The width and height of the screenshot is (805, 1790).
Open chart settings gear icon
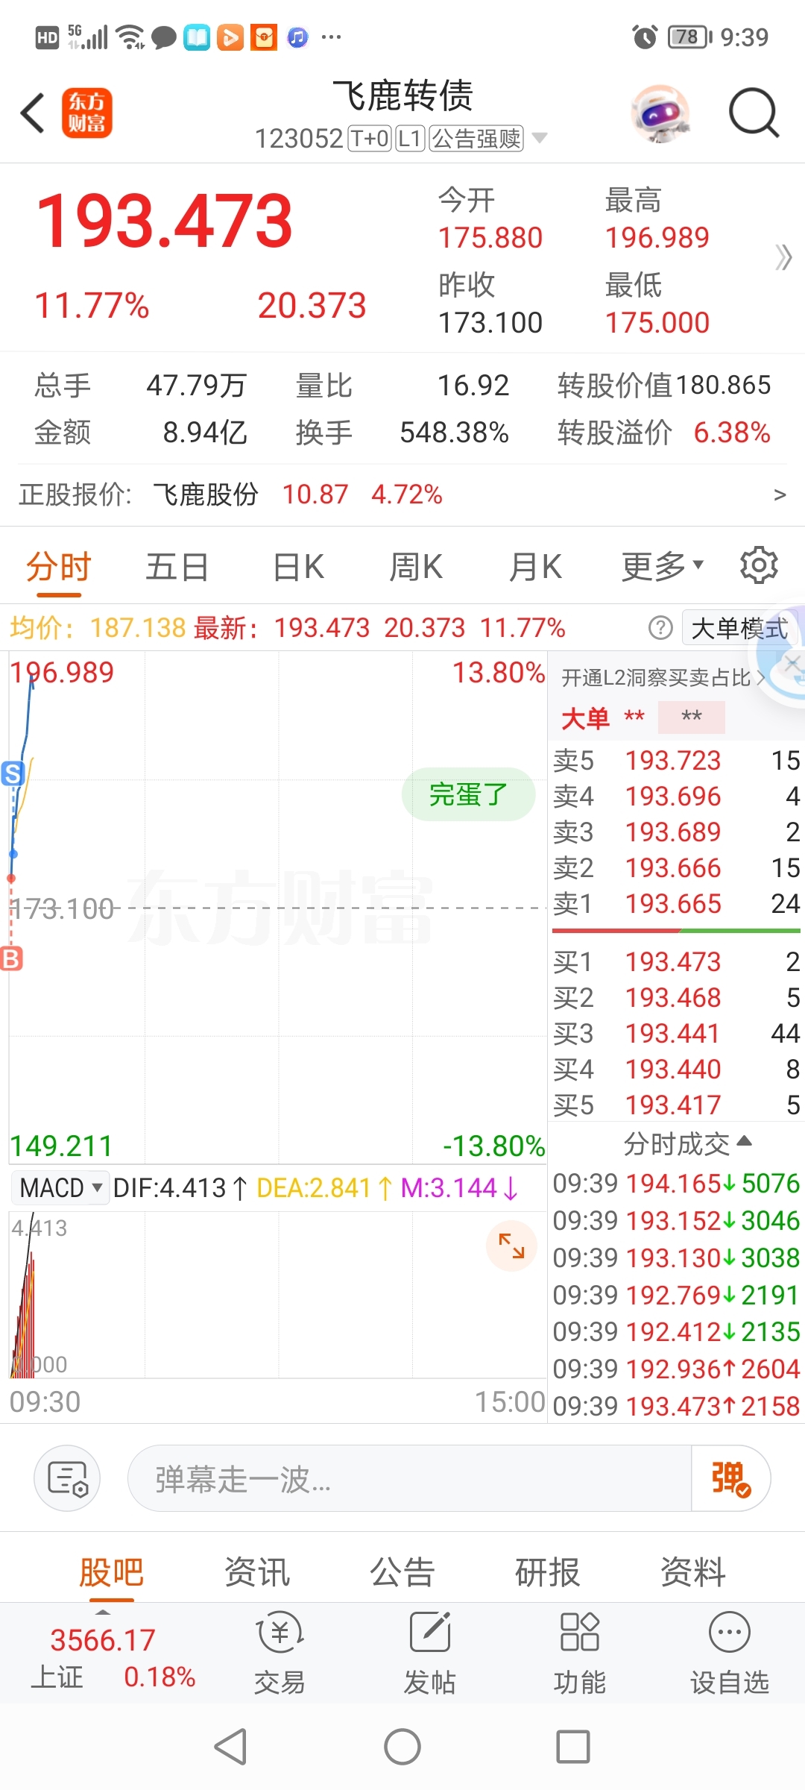point(759,565)
